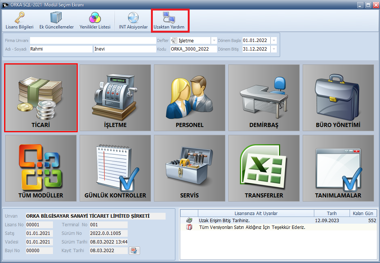Open INT Aksiyonlar globe button

133,21
